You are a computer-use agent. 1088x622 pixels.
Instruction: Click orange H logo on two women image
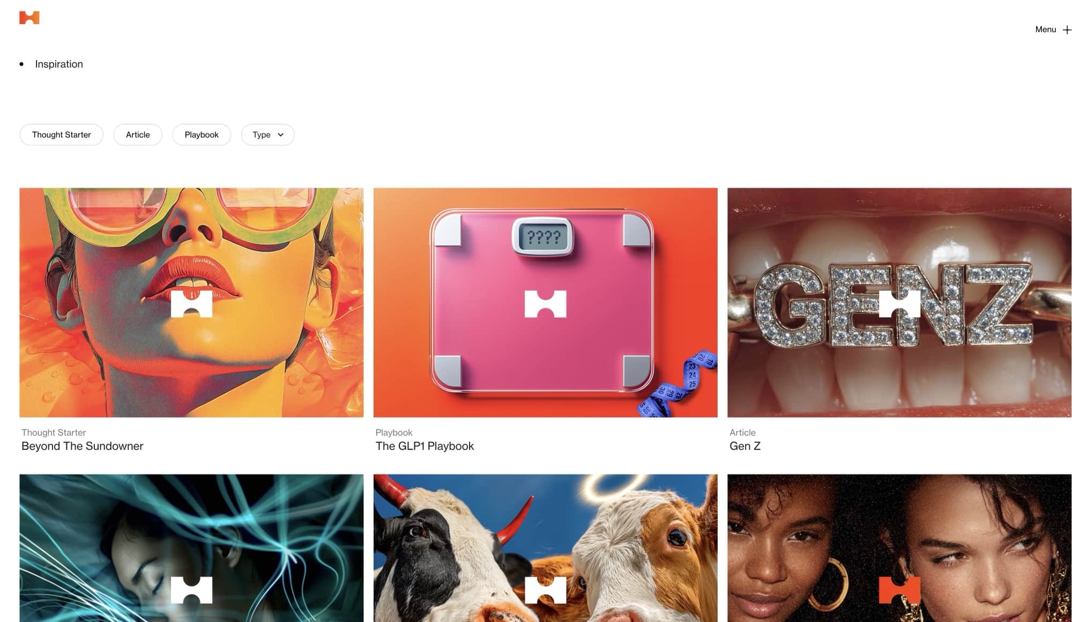coord(899,590)
